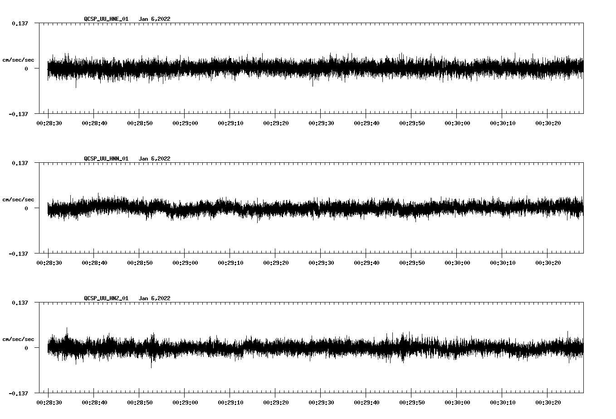Click the -0.137 lower limit on HNN axis
The image size is (616, 419).
pos(18,254)
